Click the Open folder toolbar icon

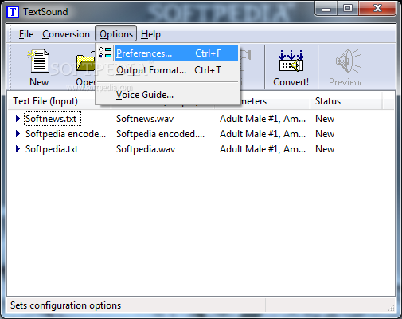85,62
